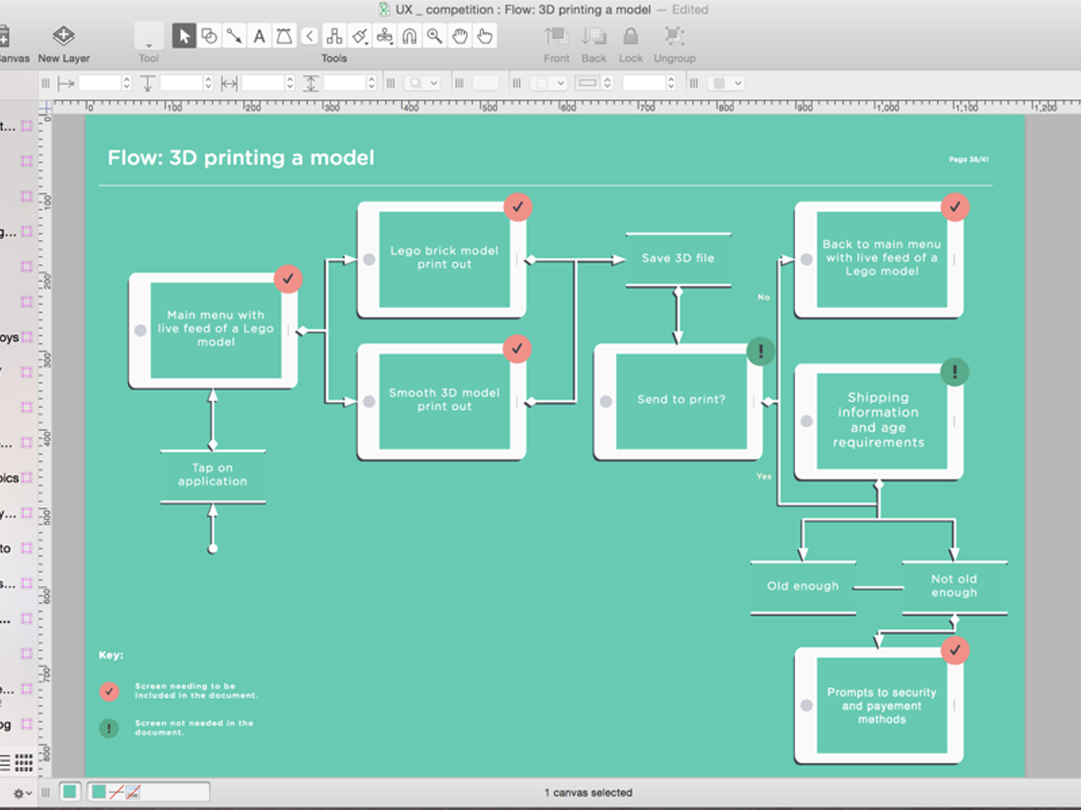The height and width of the screenshot is (810, 1081).
Task: Open the Tool dropdown selector
Action: pyautogui.click(x=148, y=37)
